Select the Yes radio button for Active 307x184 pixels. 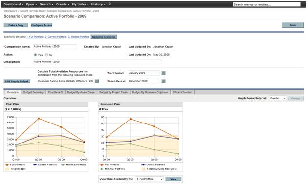35,55
